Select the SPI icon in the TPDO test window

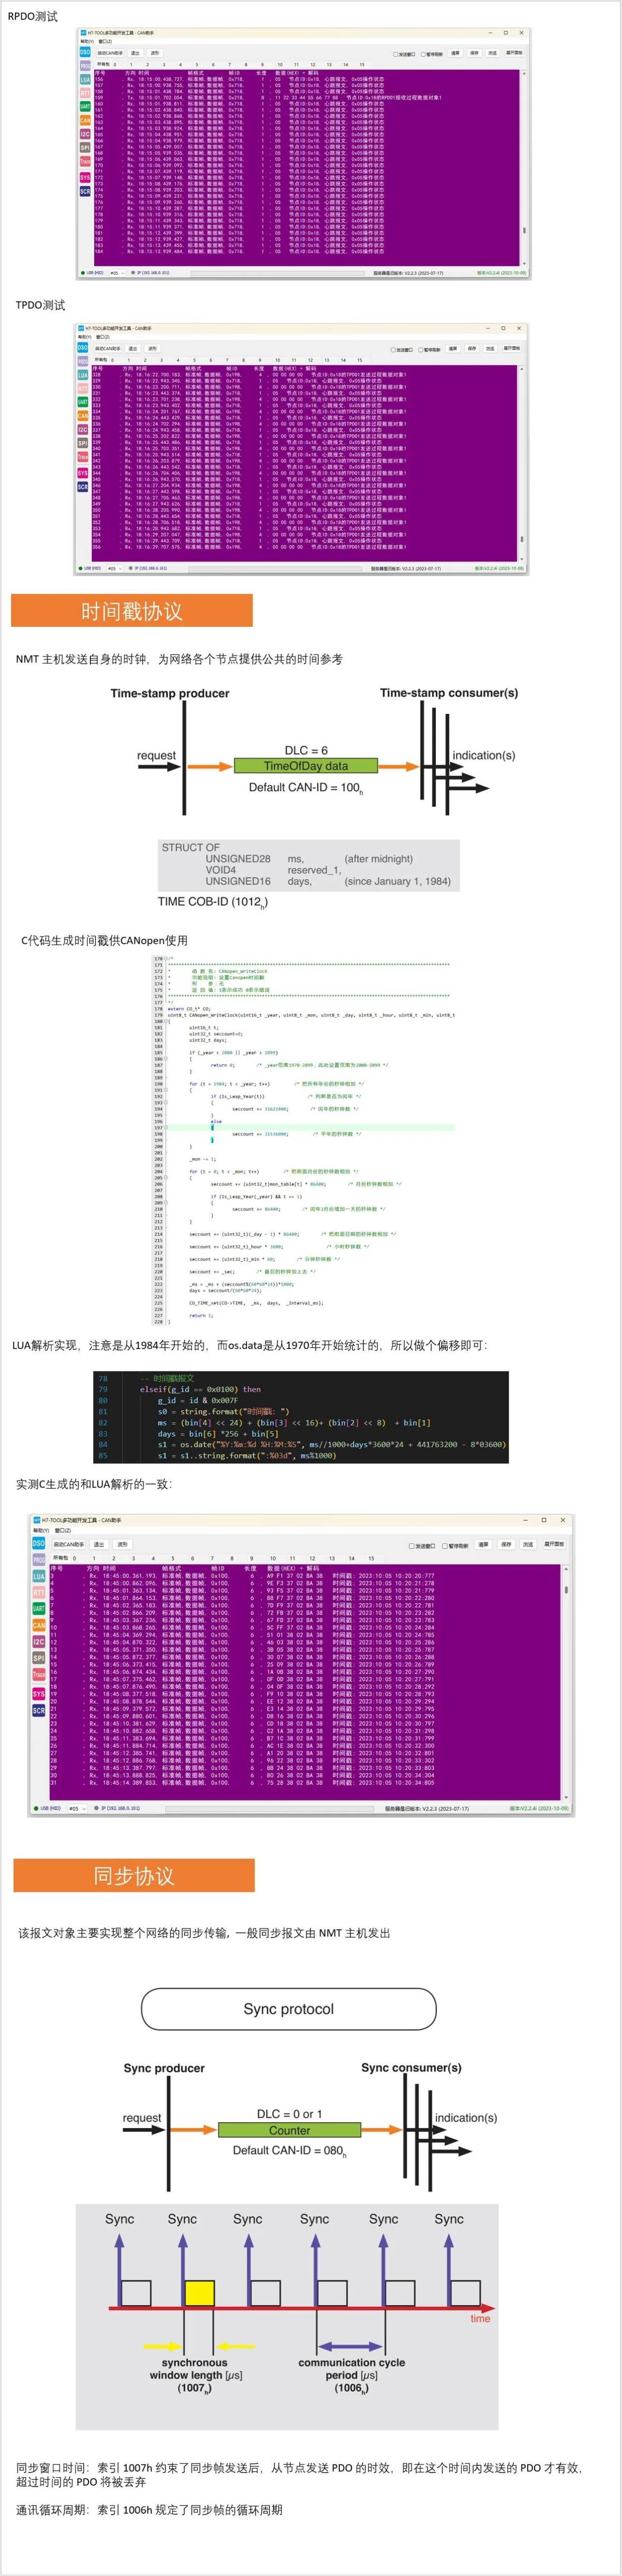[83, 443]
